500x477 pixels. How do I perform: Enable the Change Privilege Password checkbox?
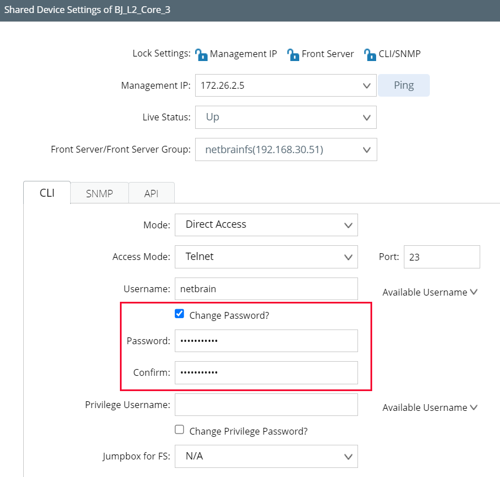(x=179, y=430)
